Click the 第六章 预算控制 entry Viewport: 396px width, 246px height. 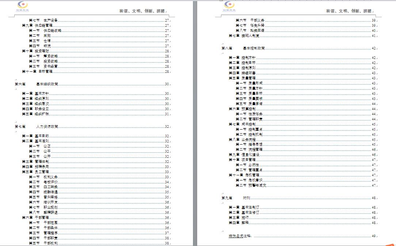tap(242, 109)
